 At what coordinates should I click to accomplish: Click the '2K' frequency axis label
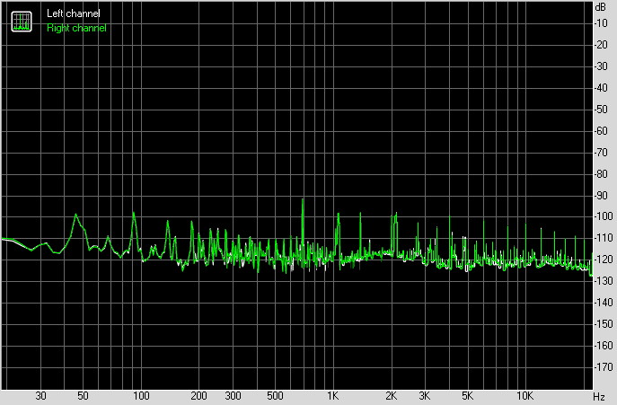click(391, 396)
